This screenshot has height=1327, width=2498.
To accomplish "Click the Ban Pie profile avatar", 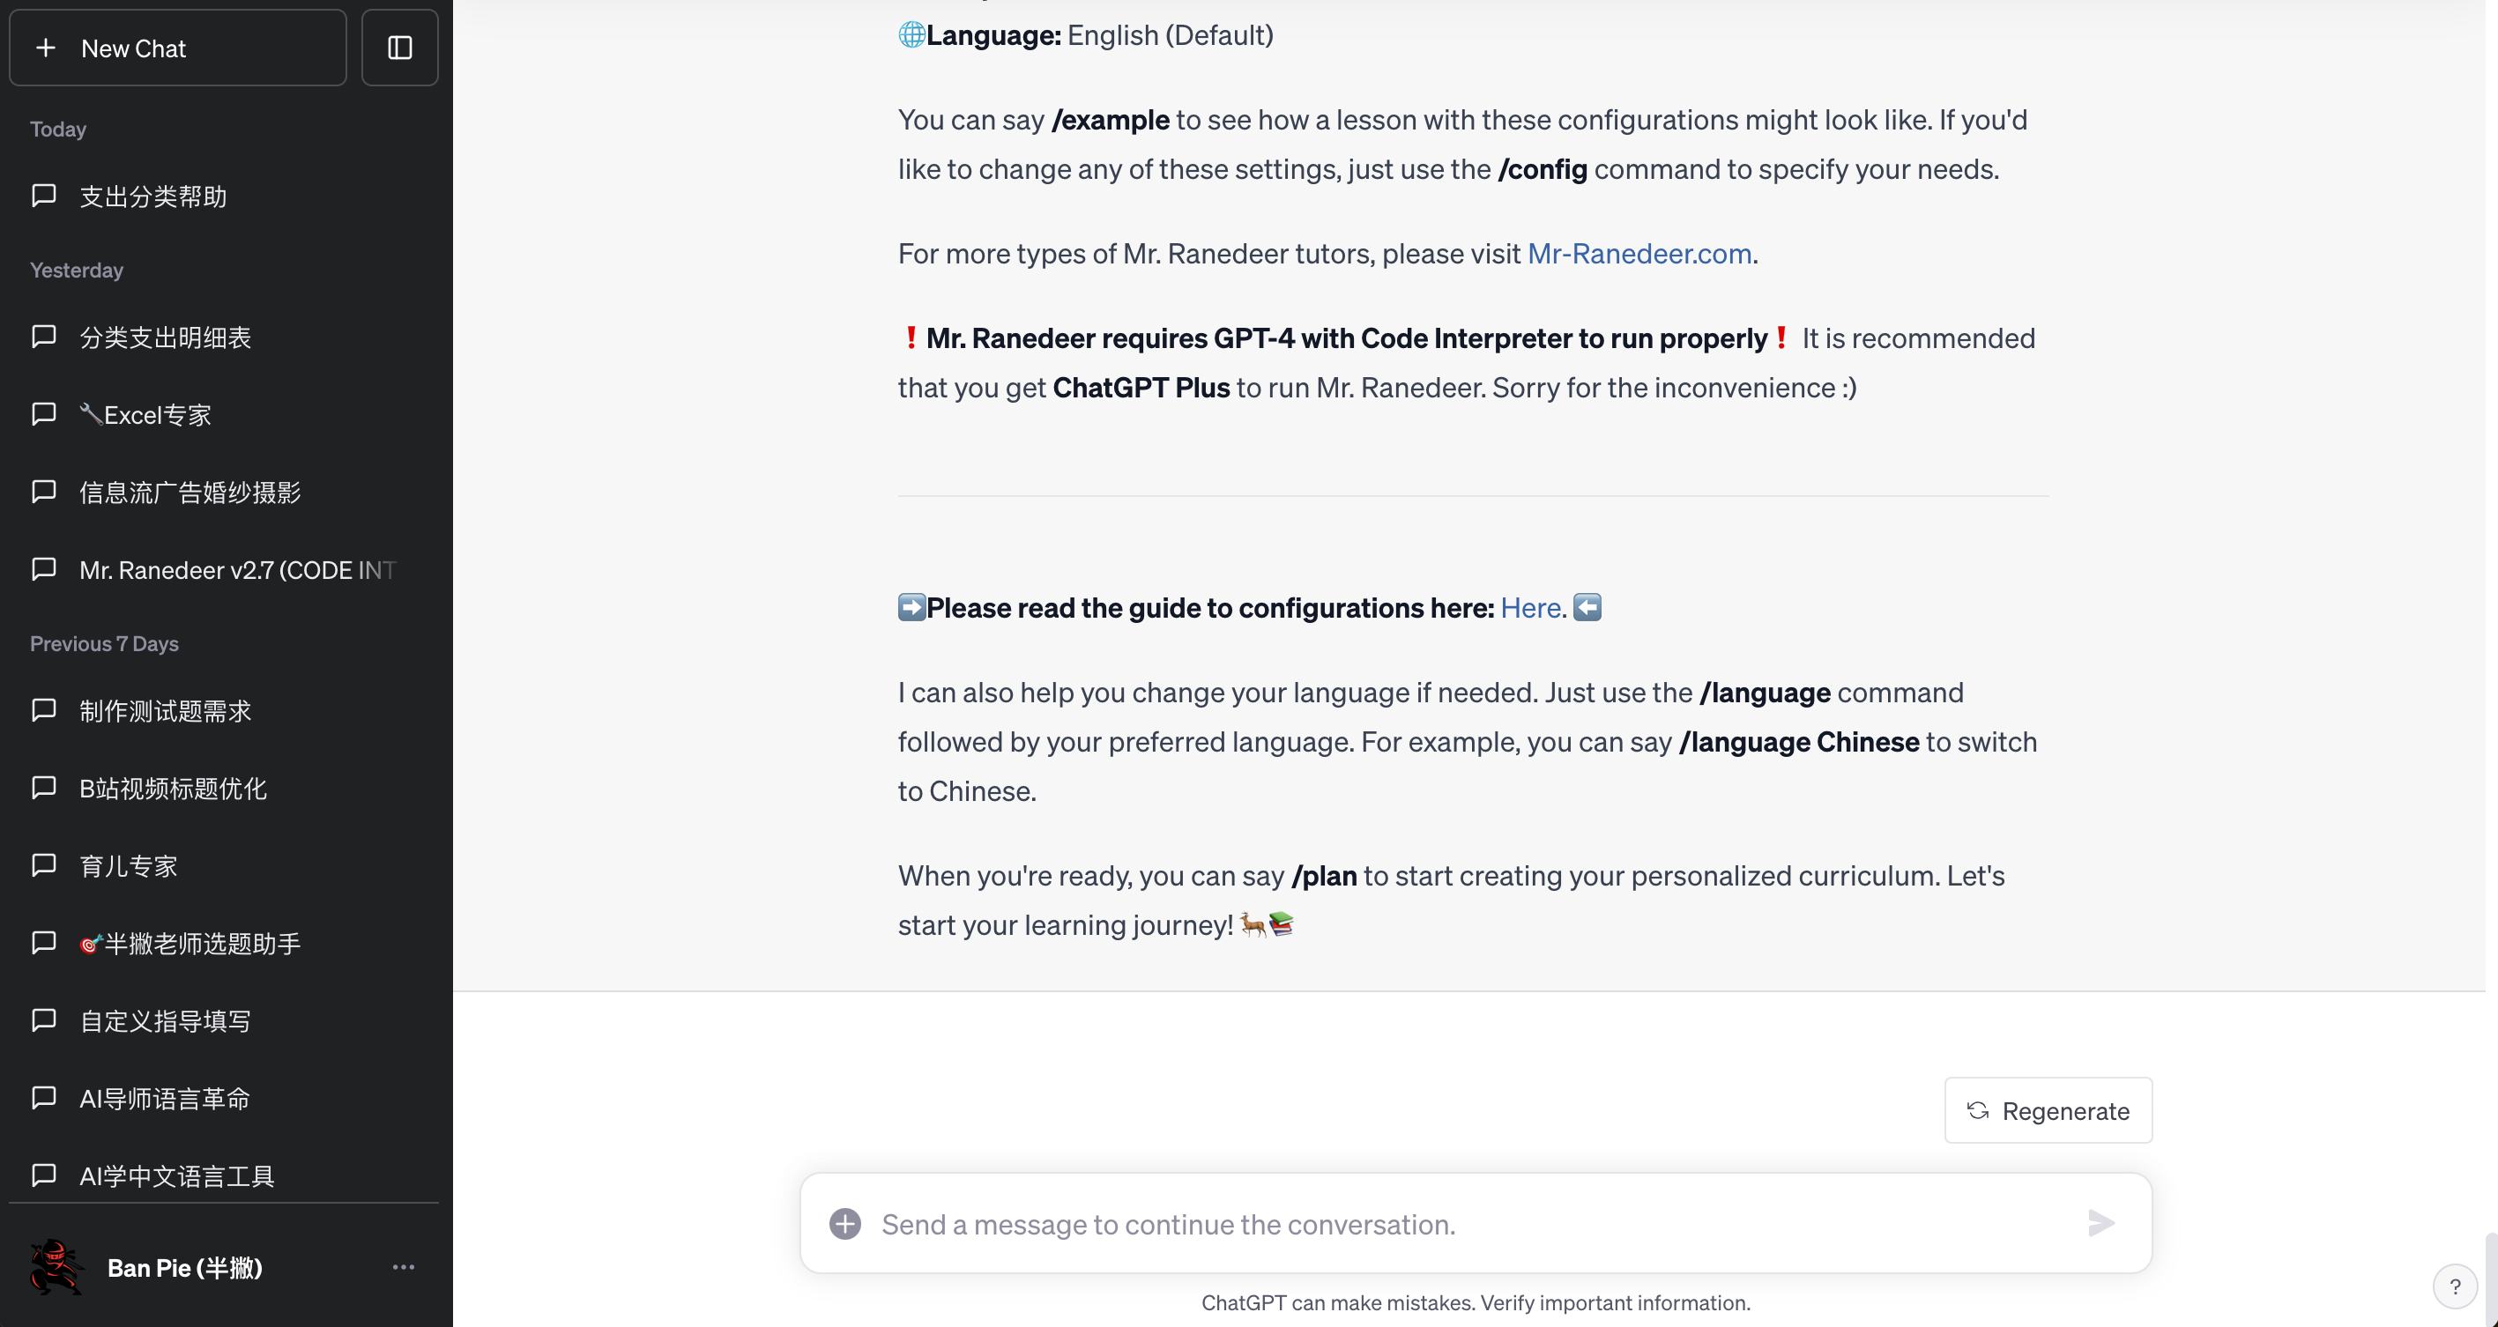I will tap(56, 1267).
